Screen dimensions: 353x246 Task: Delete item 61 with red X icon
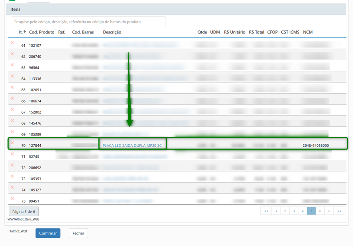[12, 43]
